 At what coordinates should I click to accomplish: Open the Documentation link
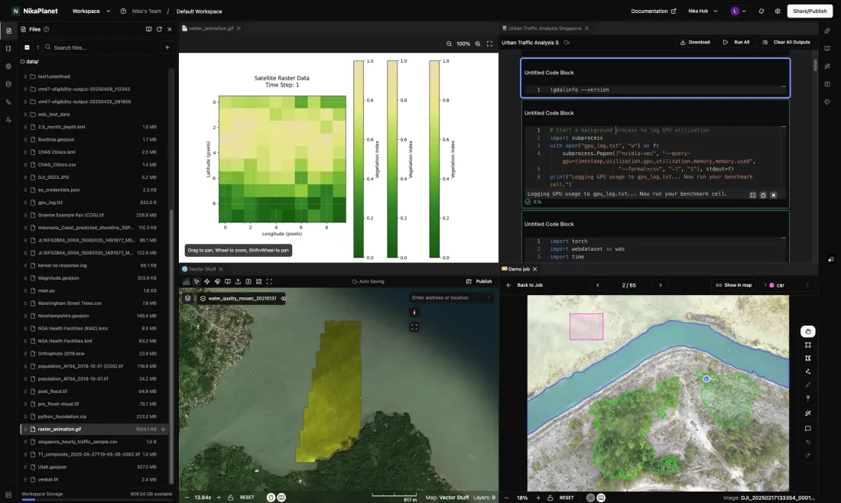point(653,11)
